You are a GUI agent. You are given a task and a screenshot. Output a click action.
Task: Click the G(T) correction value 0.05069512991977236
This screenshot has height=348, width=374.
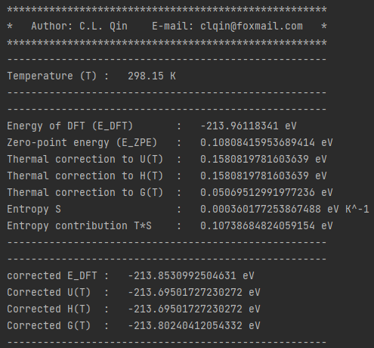(x=258, y=193)
